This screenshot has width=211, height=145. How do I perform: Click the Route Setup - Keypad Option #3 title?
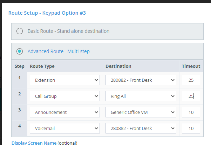coord(47,13)
